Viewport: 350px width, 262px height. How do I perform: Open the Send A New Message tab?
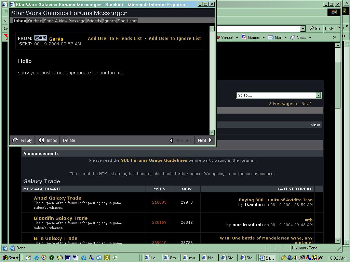(65, 21)
